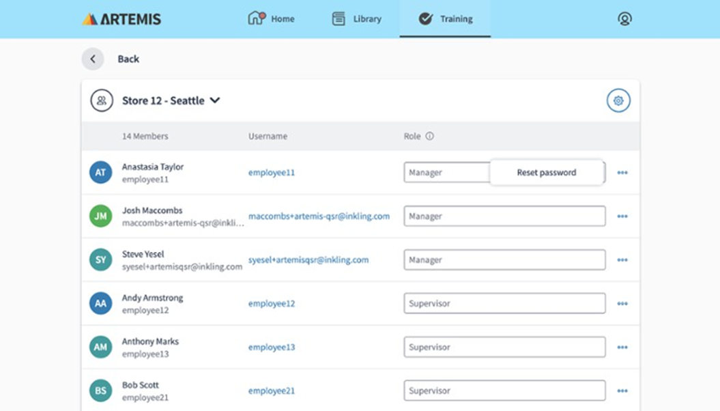Select the Training tab
Image resolution: width=720 pixels, height=411 pixels.
(445, 19)
